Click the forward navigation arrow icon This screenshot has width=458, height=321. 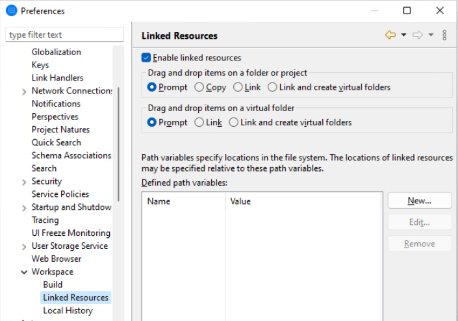418,35
